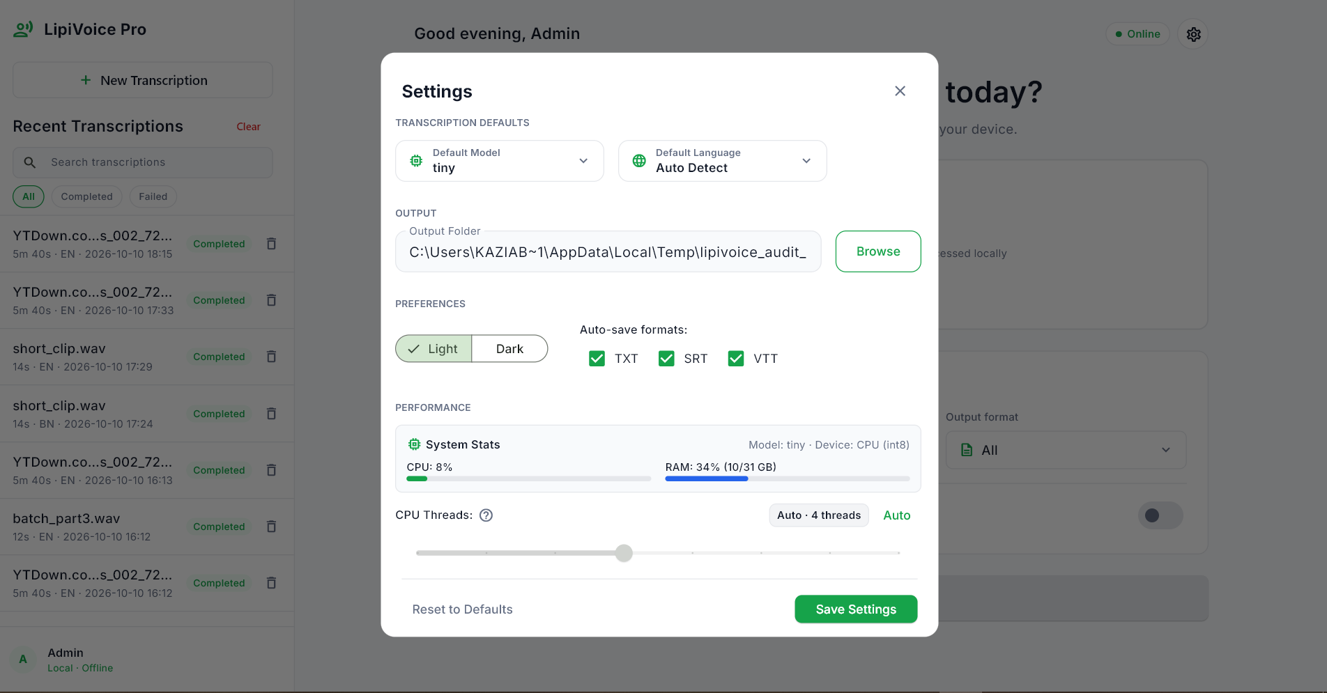This screenshot has width=1327, height=693.
Task: Filter by Completed transcriptions
Action: click(86, 196)
